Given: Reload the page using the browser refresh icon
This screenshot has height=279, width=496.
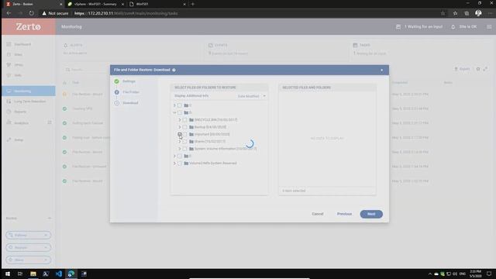Looking at the screenshot, I should pos(31,13).
